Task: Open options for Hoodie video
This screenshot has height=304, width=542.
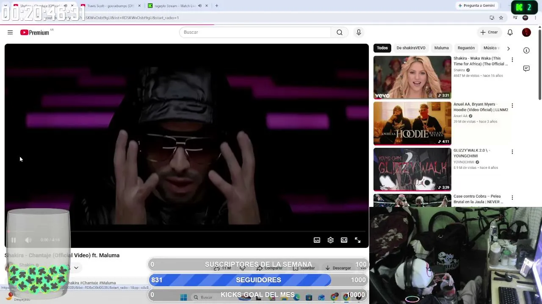Action: click(x=512, y=106)
